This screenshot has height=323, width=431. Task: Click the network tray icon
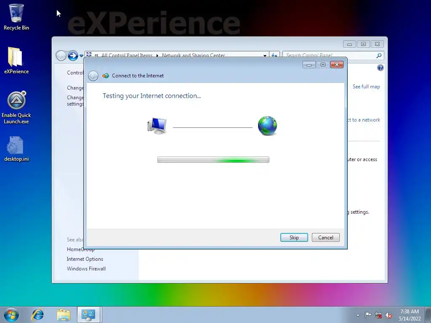[378, 315]
